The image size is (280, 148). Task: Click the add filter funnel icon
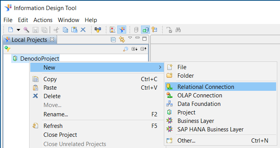[x=7, y=49]
